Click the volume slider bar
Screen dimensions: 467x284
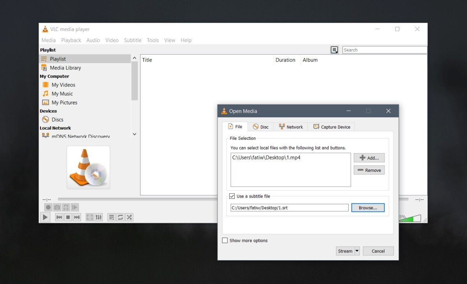pyautogui.click(x=413, y=219)
